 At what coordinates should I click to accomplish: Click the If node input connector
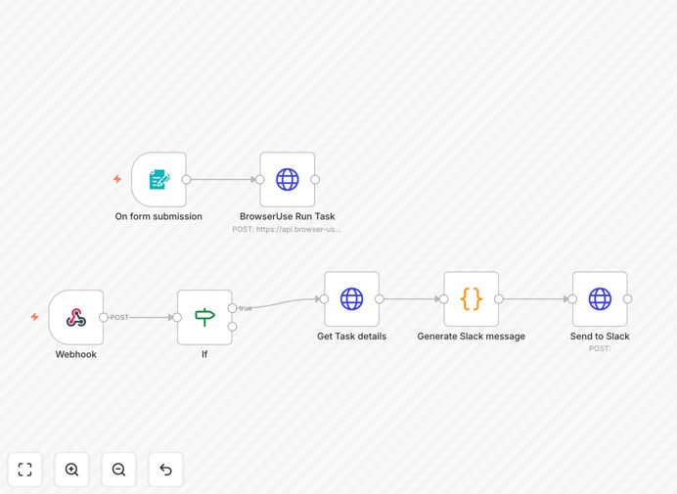click(x=177, y=317)
